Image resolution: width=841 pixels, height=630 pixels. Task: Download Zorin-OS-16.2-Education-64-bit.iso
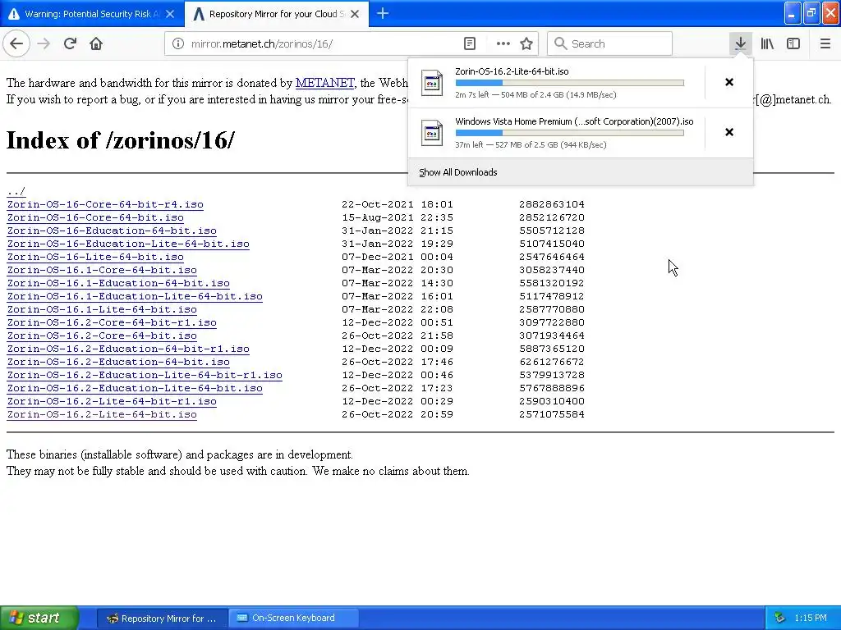pos(118,362)
